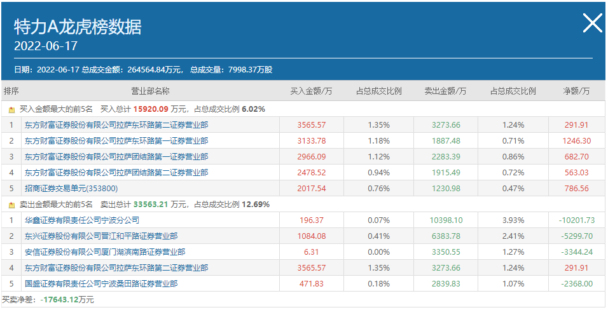
Task: Select 安信证券厦门湖滨南路证券营业部 link
Action: (105, 252)
